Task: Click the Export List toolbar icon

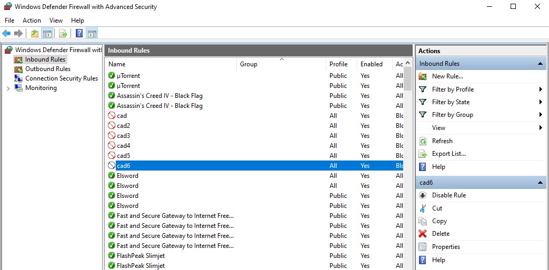Action: coord(63,34)
